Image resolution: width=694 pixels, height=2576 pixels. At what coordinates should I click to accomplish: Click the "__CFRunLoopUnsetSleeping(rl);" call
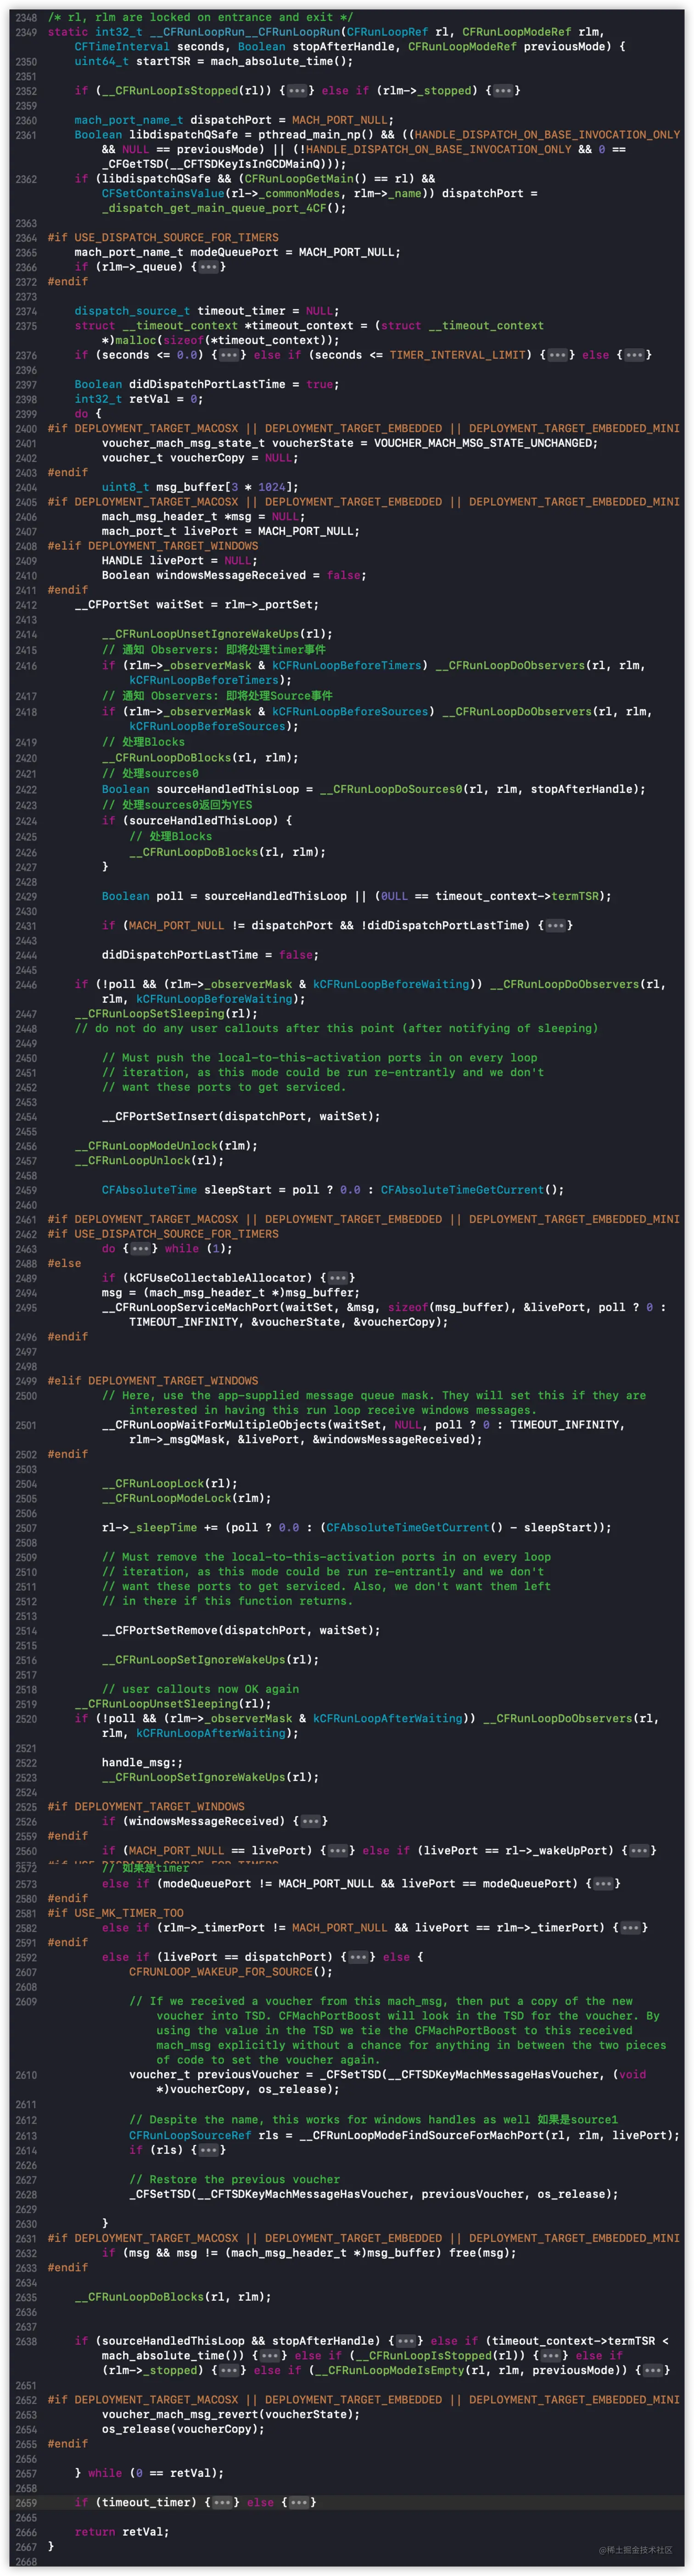coord(173,1704)
